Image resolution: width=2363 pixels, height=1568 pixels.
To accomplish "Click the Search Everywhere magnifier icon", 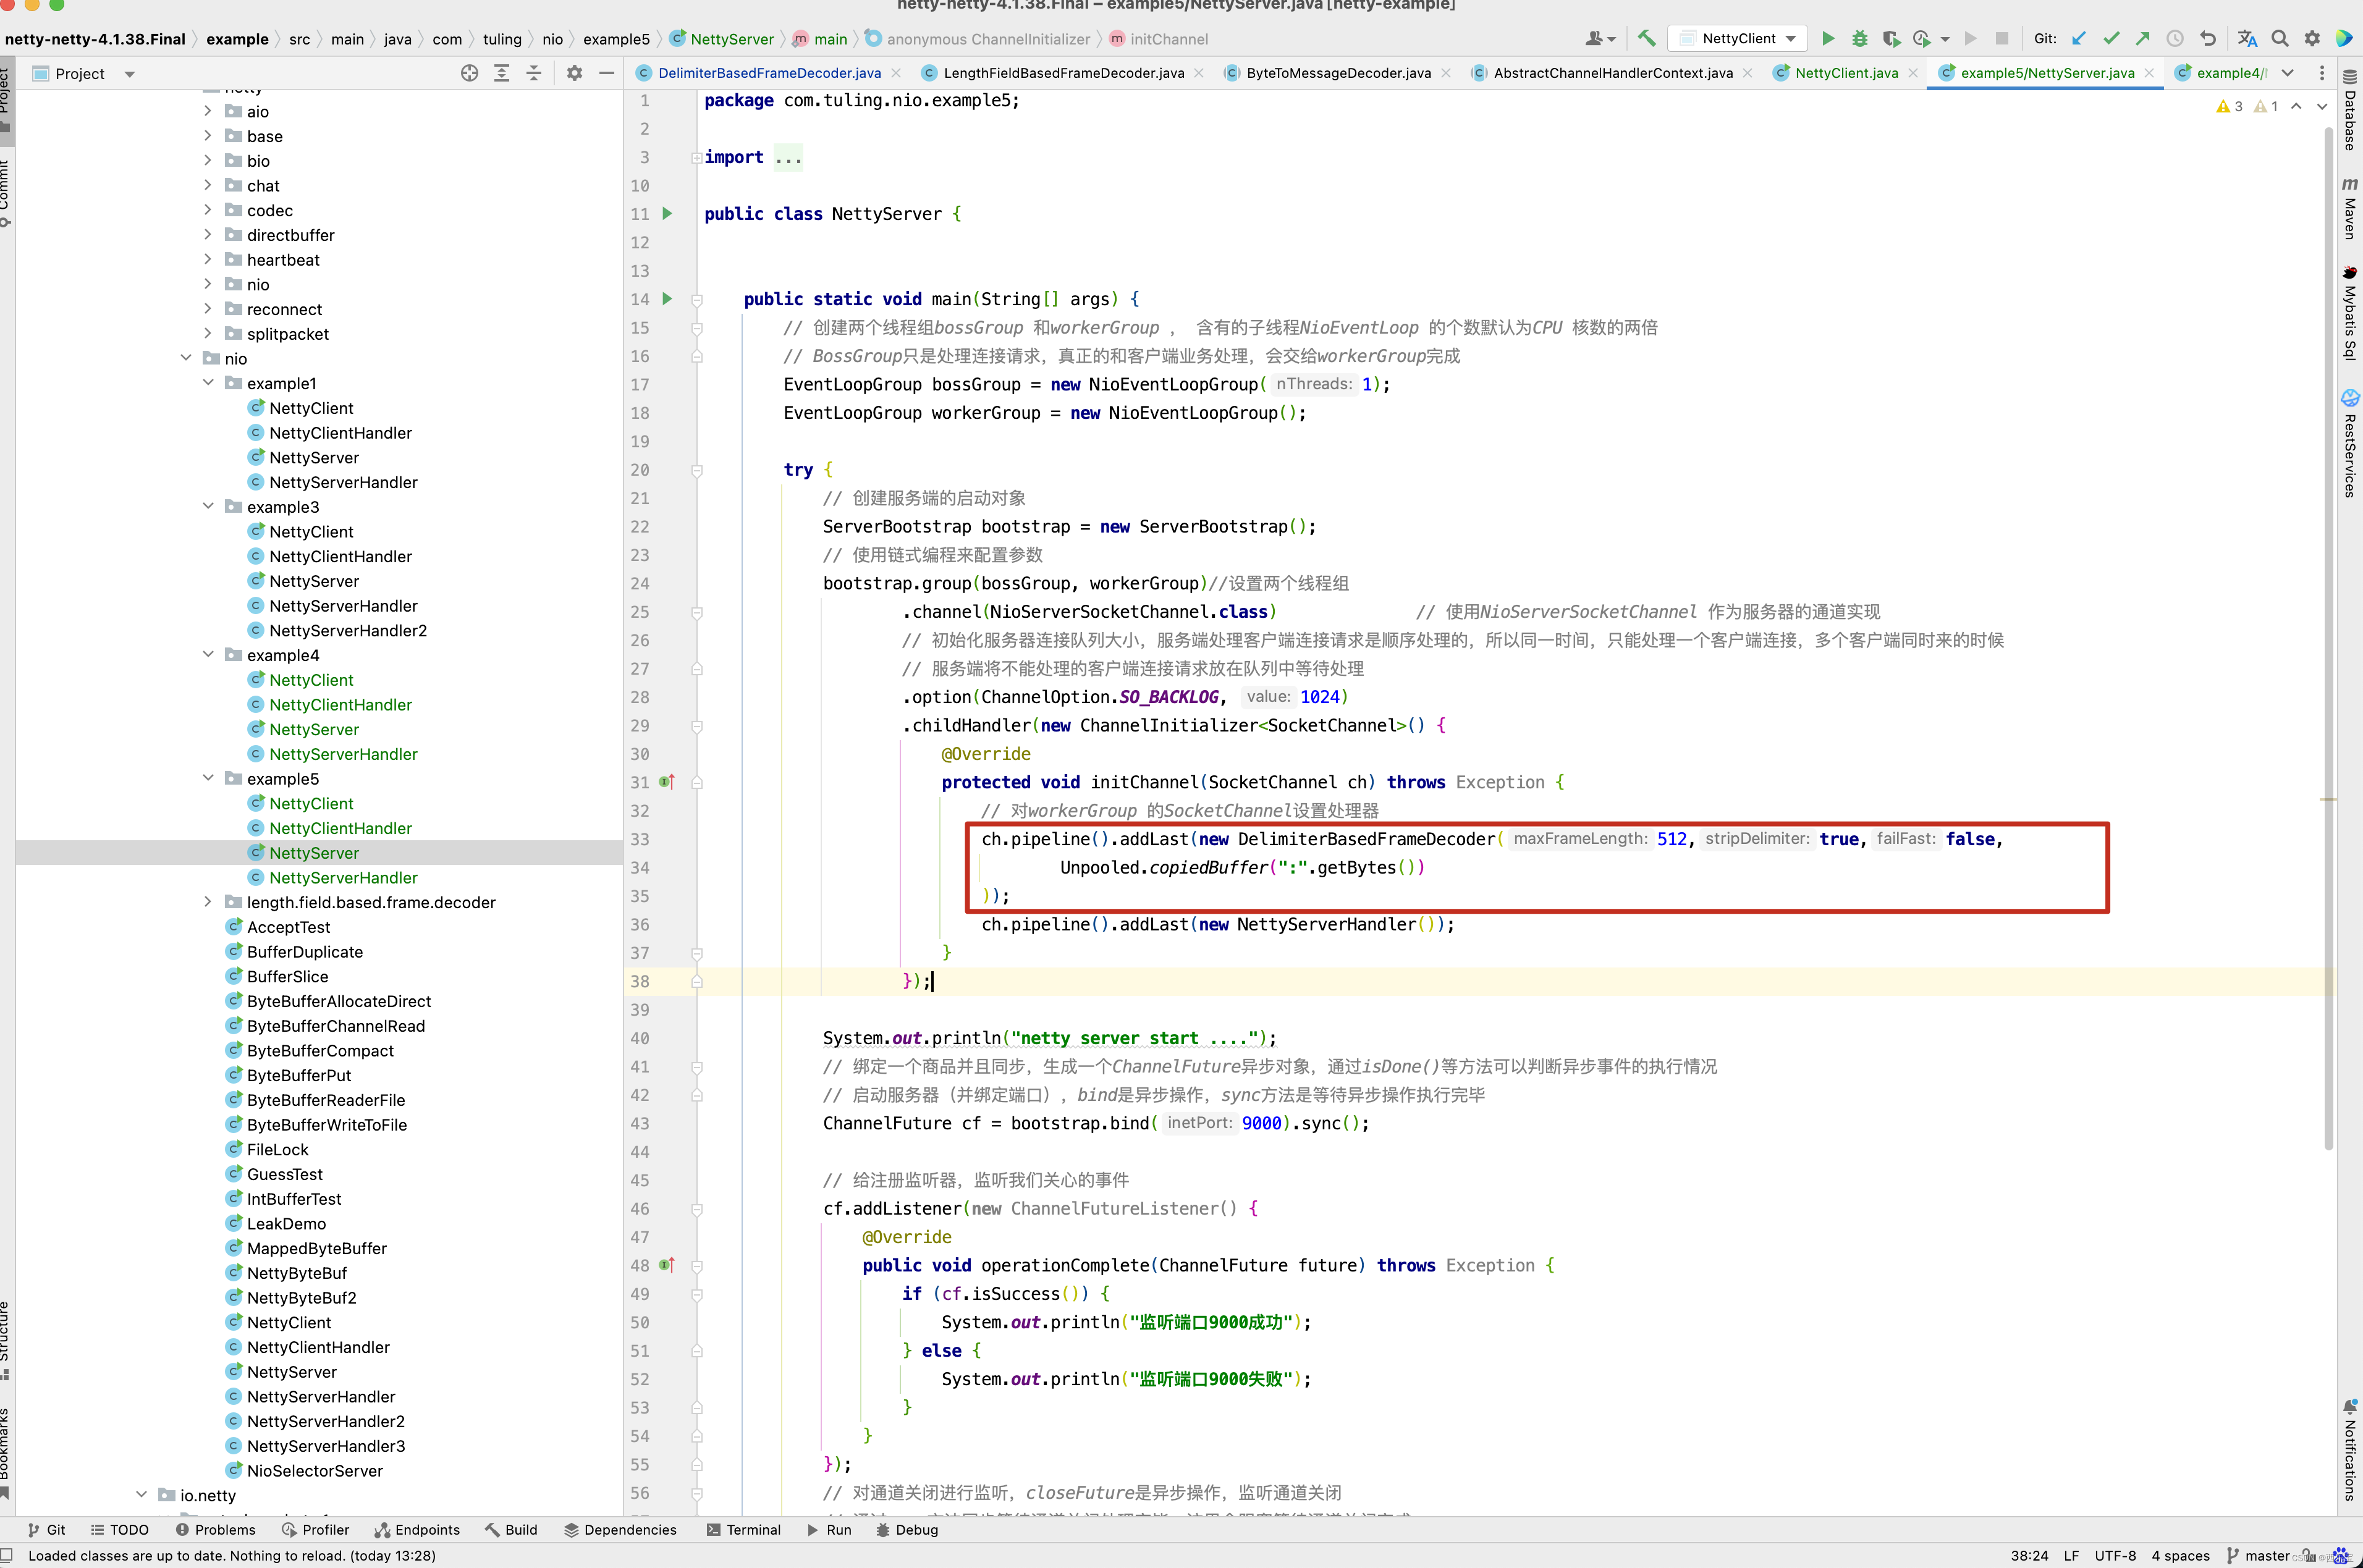I will tap(2280, 39).
